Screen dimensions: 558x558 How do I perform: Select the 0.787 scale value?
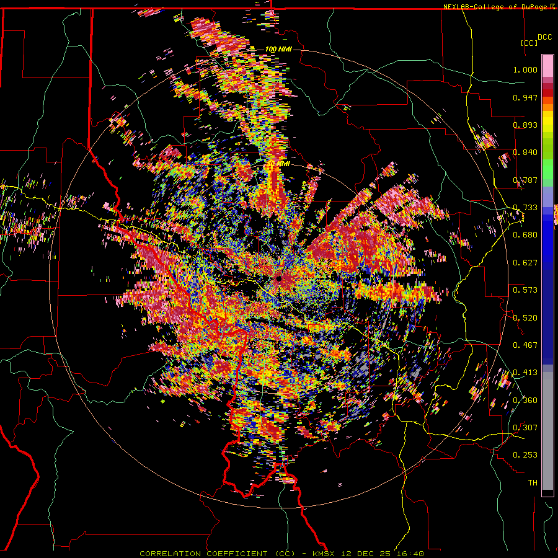tap(525, 180)
